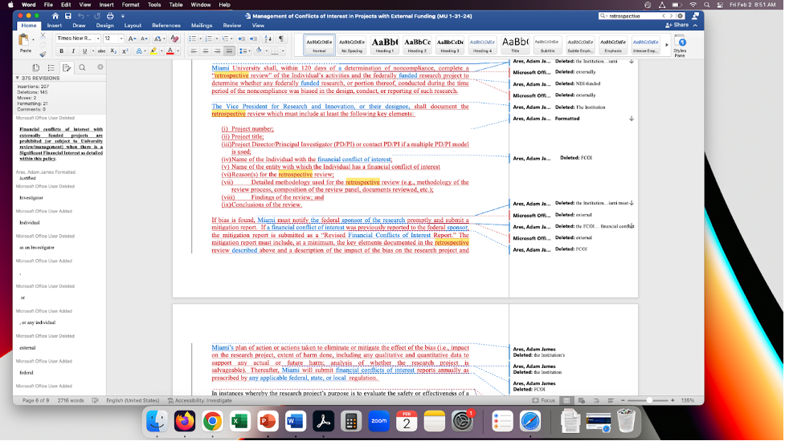Select the Reviewing pane tab icon in the sidebar

pyautogui.click(x=66, y=67)
